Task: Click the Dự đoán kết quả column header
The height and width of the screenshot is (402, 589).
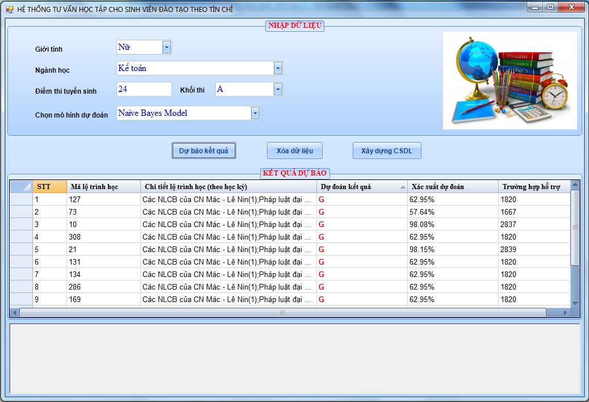Action: tap(361, 187)
